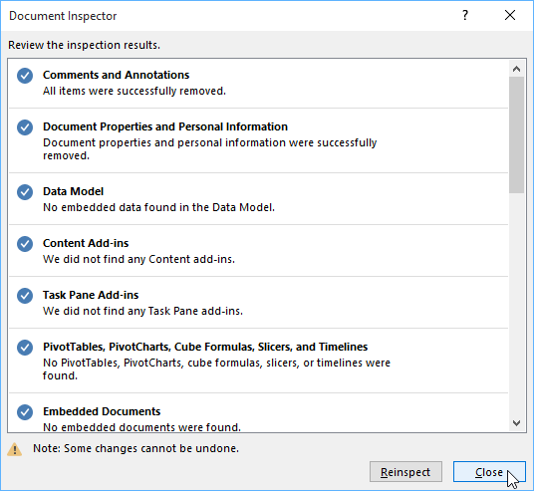Viewport: 534px width, 491px height.
Task: Click the vertical scrollbar thumb
Action: pos(517,134)
